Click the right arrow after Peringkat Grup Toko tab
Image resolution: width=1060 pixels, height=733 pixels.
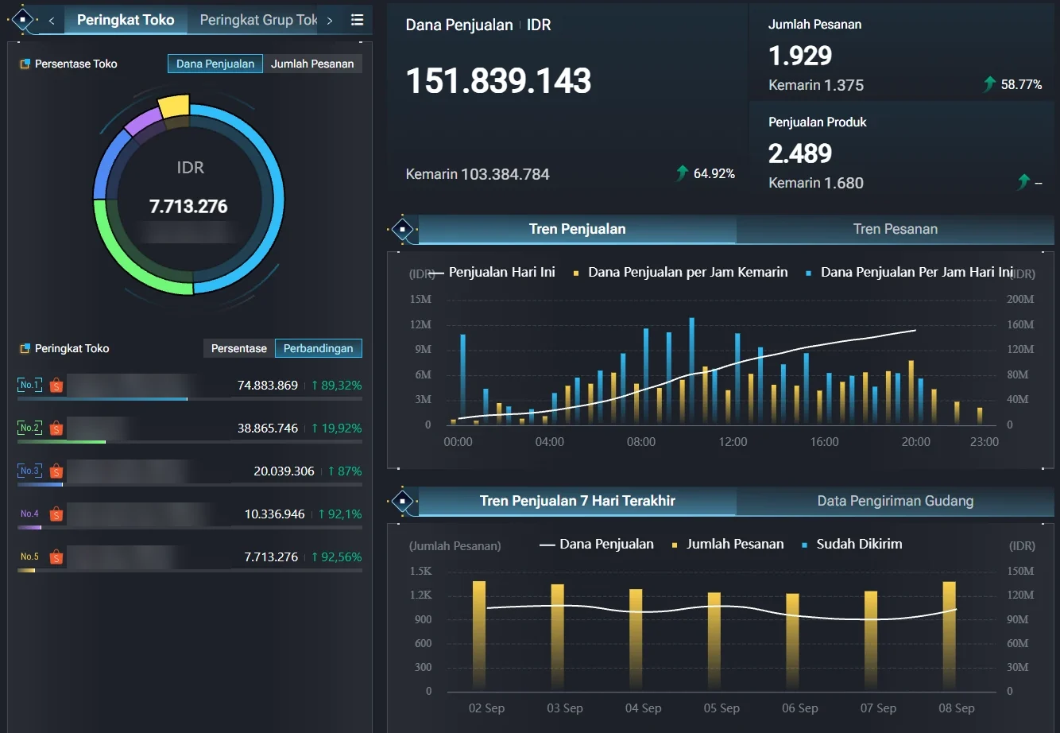[330, 21]
